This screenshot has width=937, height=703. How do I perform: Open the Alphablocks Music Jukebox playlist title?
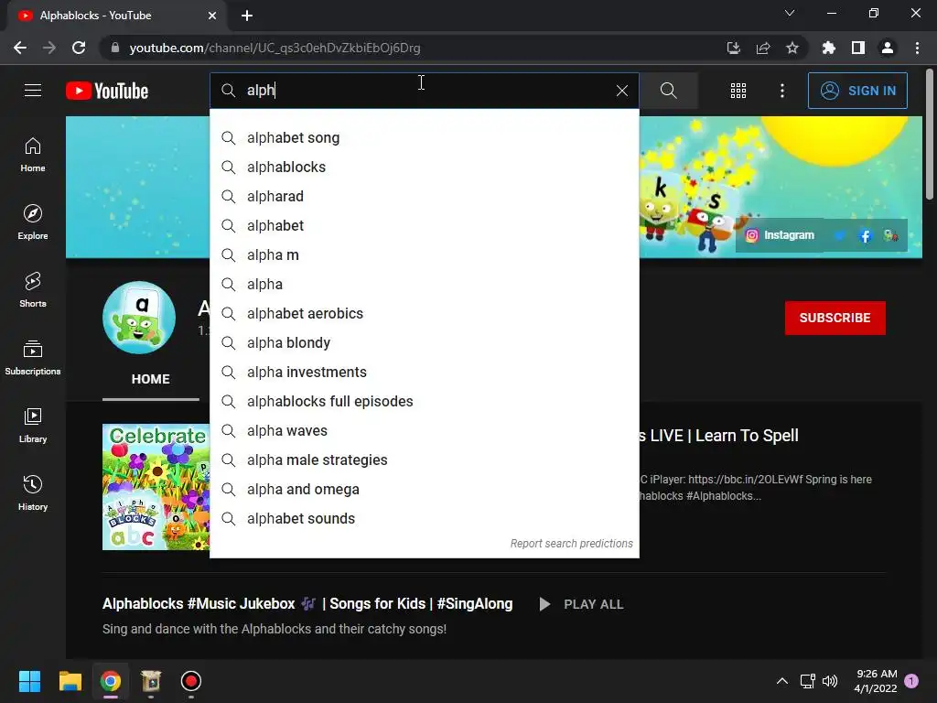(x=307, y=604)
